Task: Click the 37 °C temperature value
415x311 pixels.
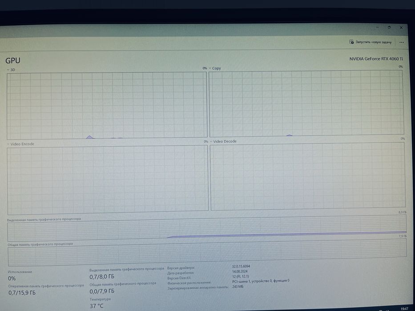Action: 97,306
